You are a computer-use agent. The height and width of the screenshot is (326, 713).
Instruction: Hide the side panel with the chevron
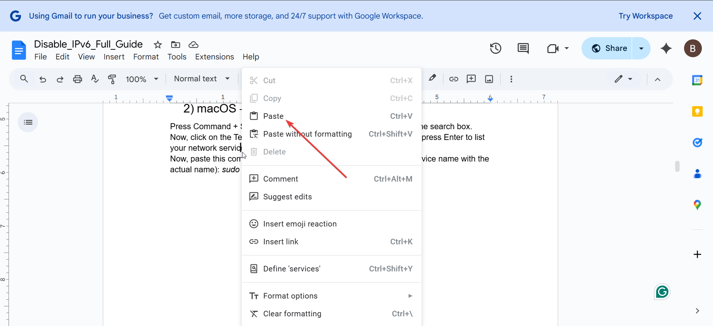(x=697, y=311)
